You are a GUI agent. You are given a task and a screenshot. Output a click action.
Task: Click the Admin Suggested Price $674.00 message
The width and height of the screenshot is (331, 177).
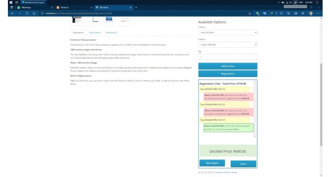(x=228, y=112)
